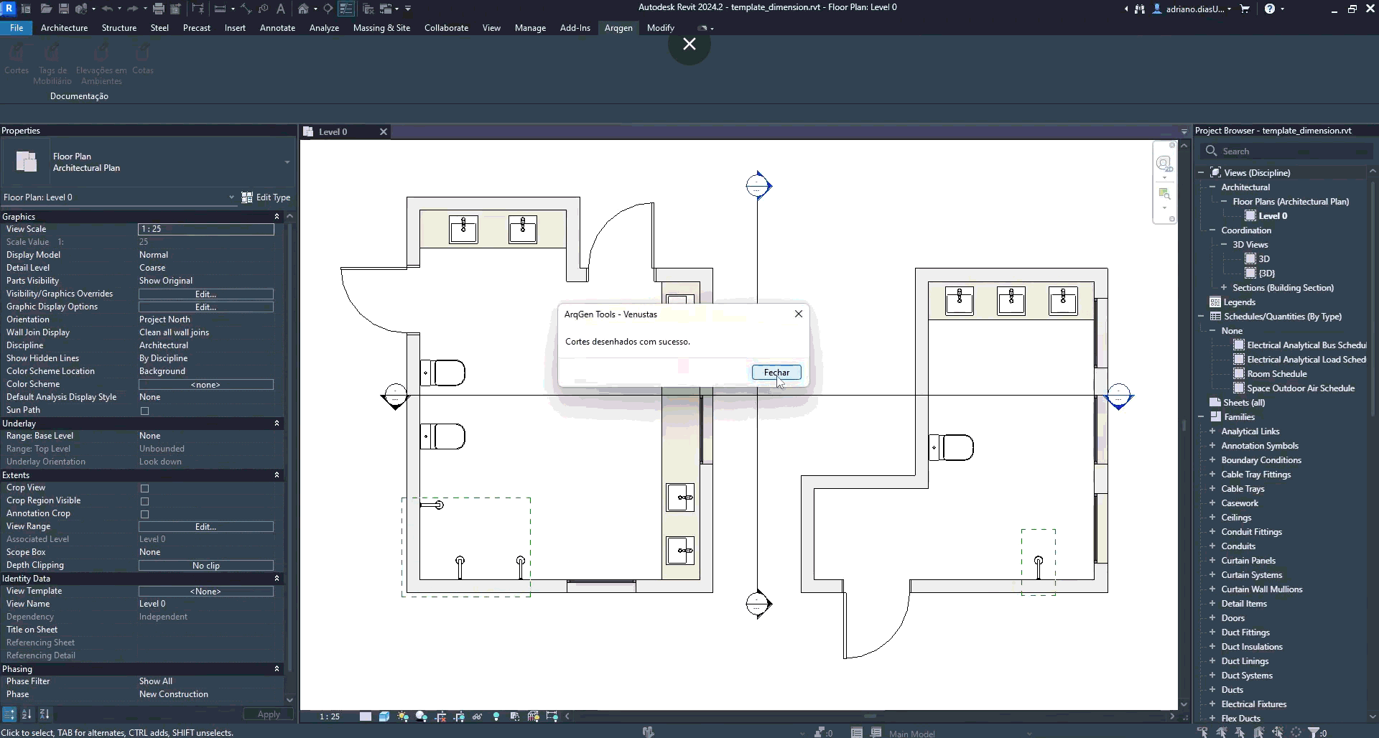Image resolution: width=1379 pixels, height=738 pixels.
Task: Toggle Sun Path icon in view control bar
Action: 403,716
